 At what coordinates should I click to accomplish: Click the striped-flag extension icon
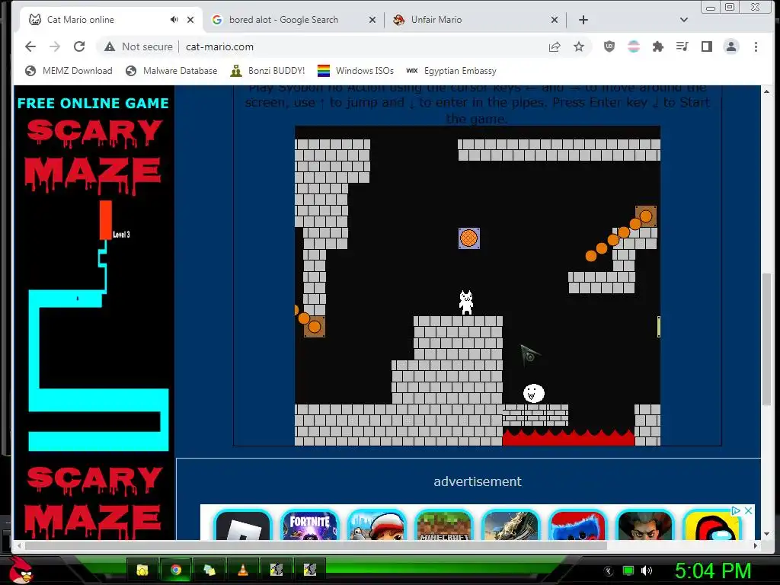coord(633,46)
